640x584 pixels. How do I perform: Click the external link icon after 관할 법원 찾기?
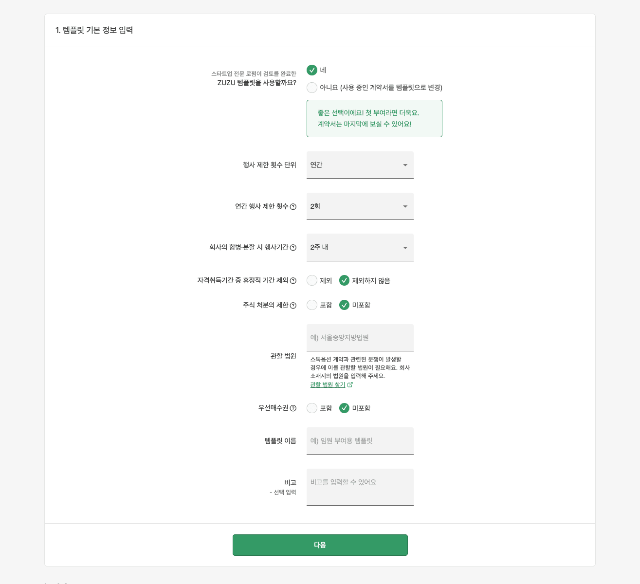click(349, 384)
